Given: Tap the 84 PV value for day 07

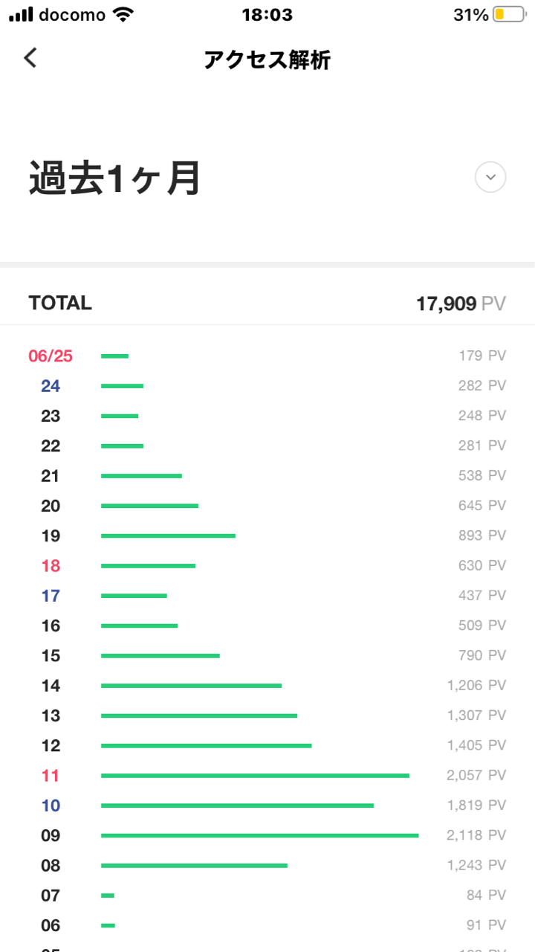Looking at the screenshot, I should 486,895.
